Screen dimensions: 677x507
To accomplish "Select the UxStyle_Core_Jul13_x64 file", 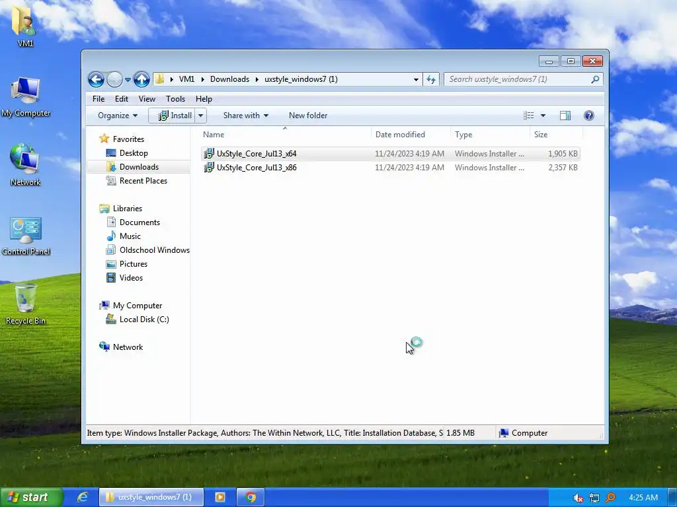I will [x=390, y=154].
